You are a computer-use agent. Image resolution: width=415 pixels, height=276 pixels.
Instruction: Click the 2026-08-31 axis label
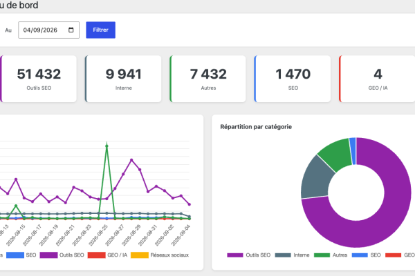click(x=148, y=235)
